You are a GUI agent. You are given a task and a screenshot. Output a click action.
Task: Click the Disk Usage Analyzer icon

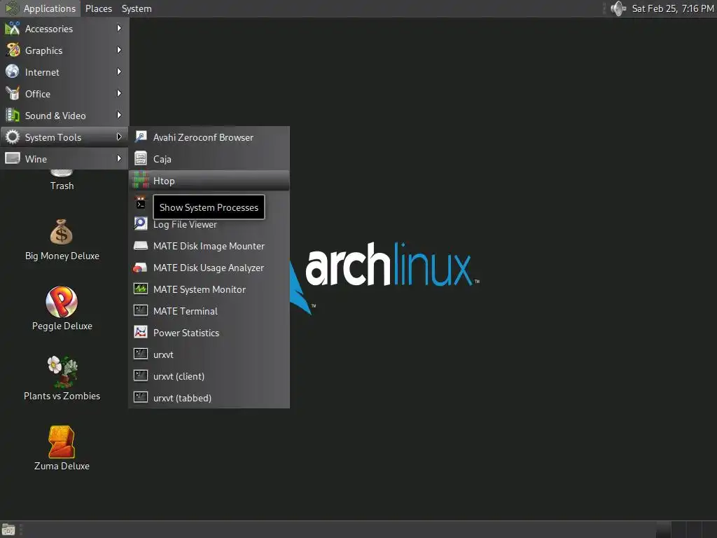pos(140,267)
